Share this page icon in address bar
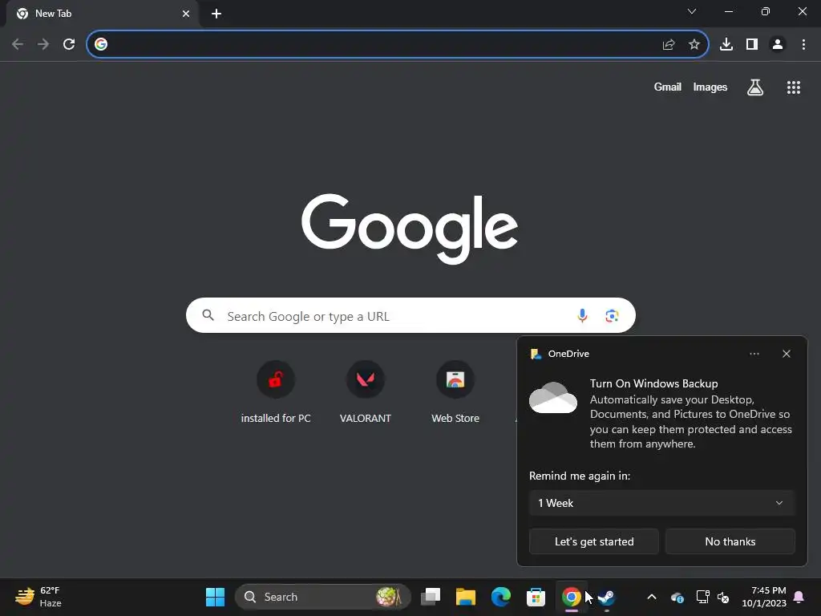This screenshot has width=821, height=616. (x=669, y=45)
